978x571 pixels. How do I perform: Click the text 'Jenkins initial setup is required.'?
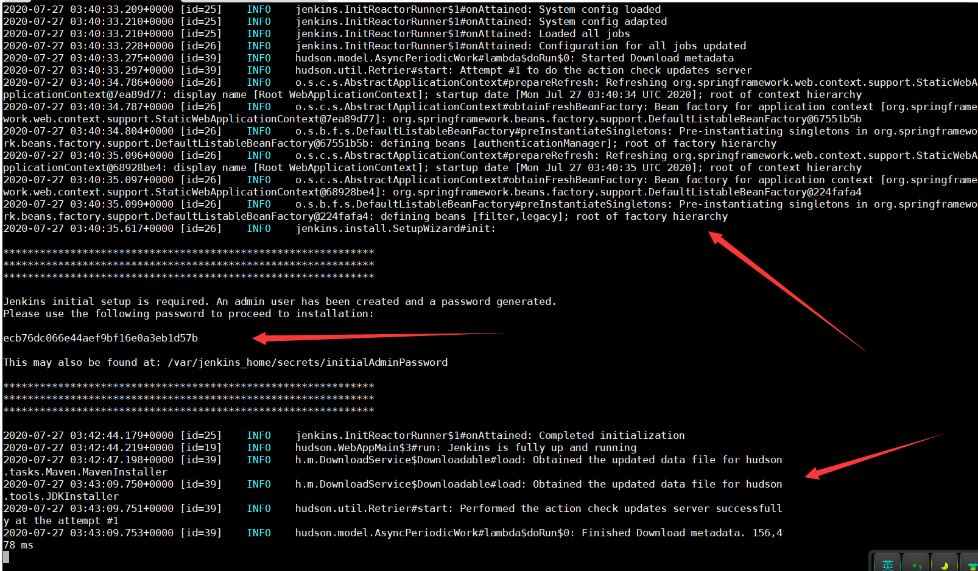pyautogui.click(x=107, y=301)
